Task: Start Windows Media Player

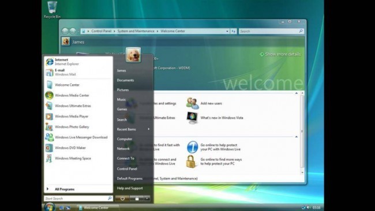Action: [x=78, y=116]
